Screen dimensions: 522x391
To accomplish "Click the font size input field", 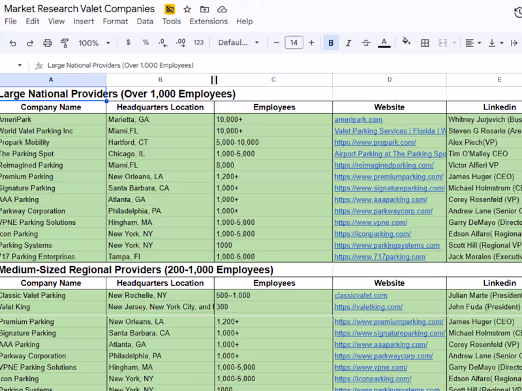I will pos(294,43).
